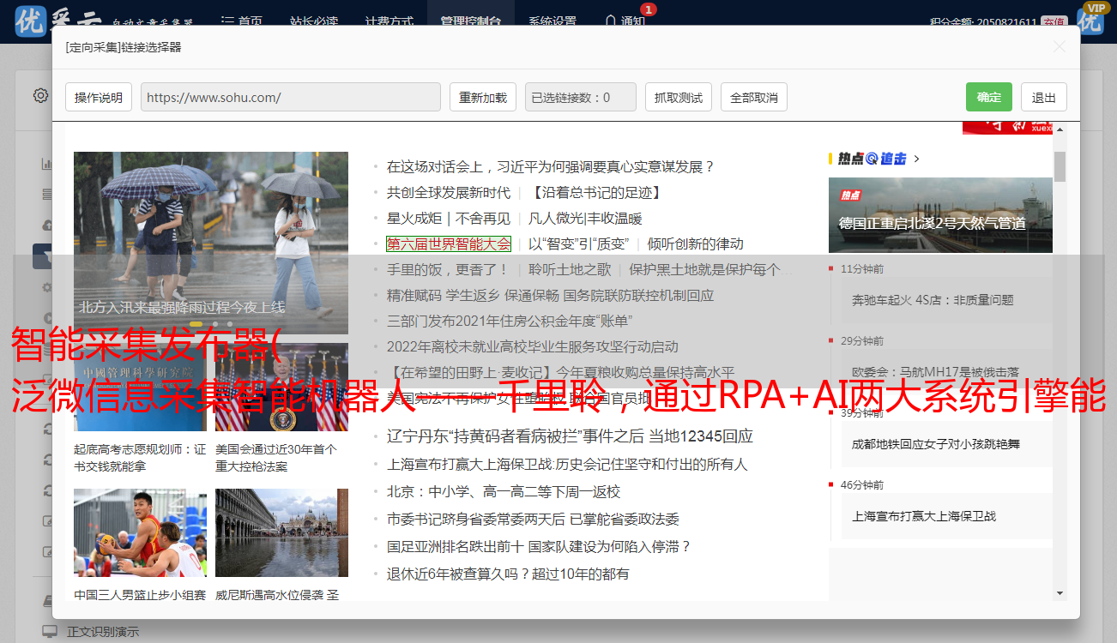Viewport: 1117px width, 643px height.
Task: Click the 德国正重启北溪2号天然气管道 banner
Action: (x=940, y=214)
